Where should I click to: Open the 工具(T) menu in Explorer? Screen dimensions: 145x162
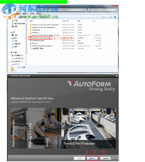[32, 14]
